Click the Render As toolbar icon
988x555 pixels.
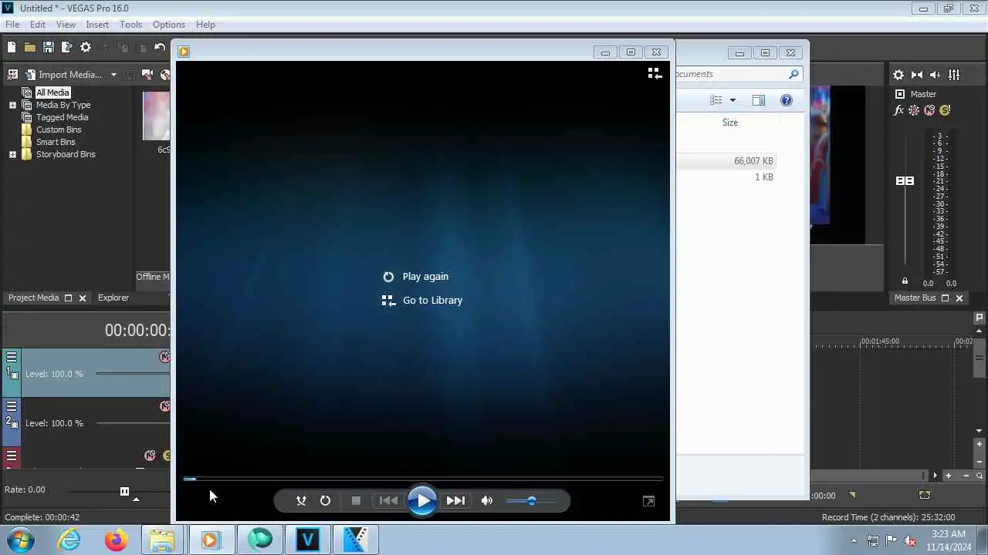(x=66, y=47)
